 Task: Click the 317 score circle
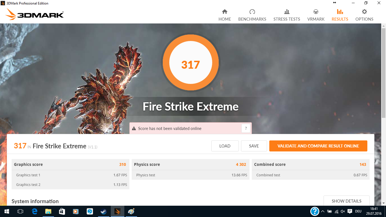click(191, 63)
